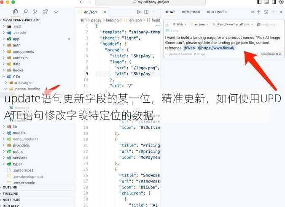Switch to the CHAT tab
Image resolution: width=285 pixels, height=207 pixels.
pyautogui.click(x=170, y=12)
